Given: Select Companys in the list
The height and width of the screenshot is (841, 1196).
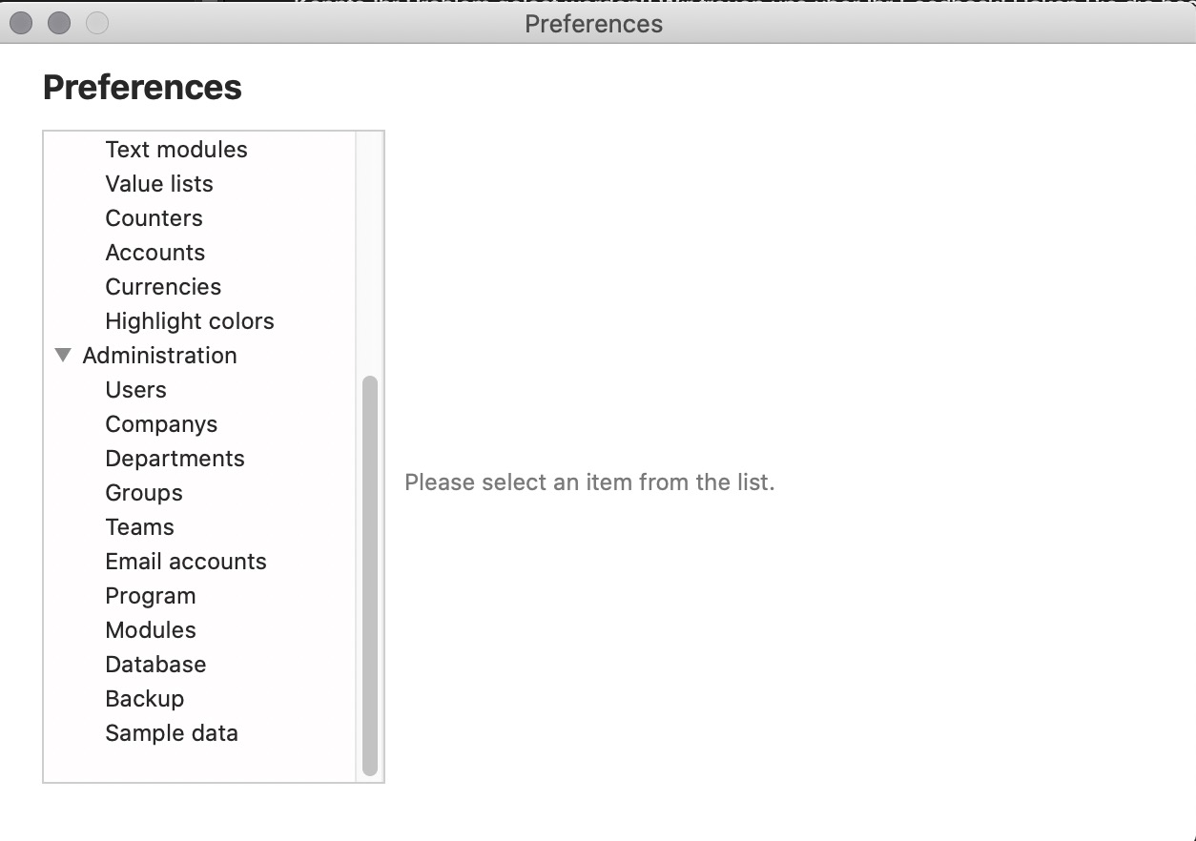Looking at the screenshot, I should (x=161, y=424).
